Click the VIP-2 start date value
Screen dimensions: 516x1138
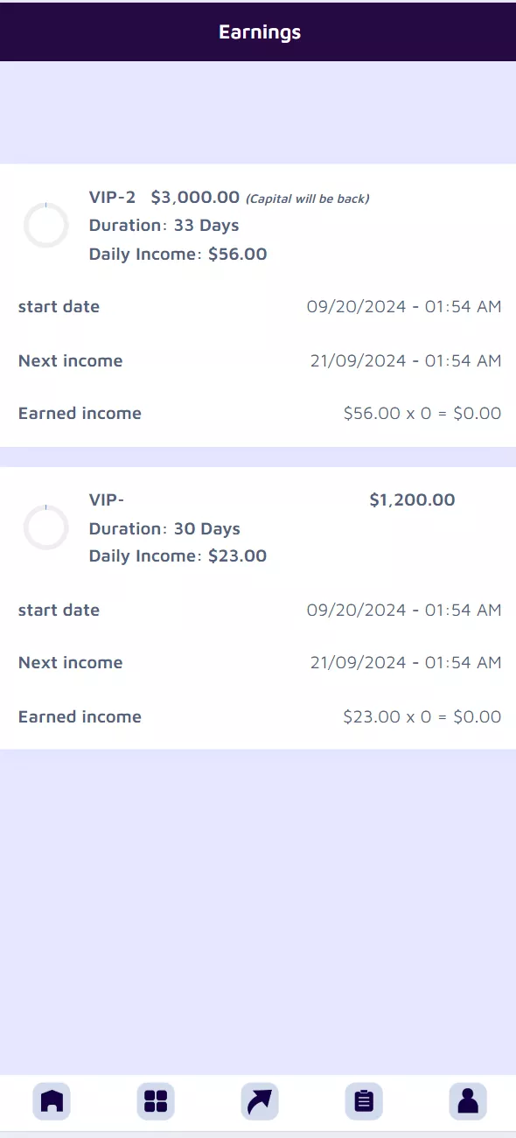click(x=404, y=307)
